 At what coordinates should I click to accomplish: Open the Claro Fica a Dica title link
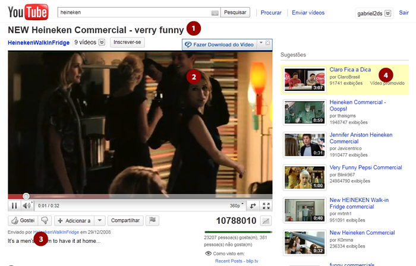pyautogui.click(x=350, y=69)
